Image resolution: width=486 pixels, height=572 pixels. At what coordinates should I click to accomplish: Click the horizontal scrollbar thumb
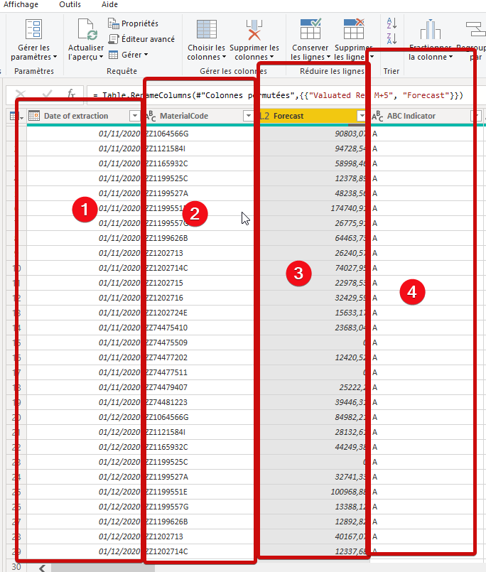pos(103,568)
